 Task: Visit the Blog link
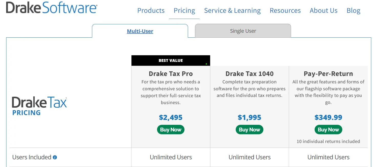tap(354, 10)
